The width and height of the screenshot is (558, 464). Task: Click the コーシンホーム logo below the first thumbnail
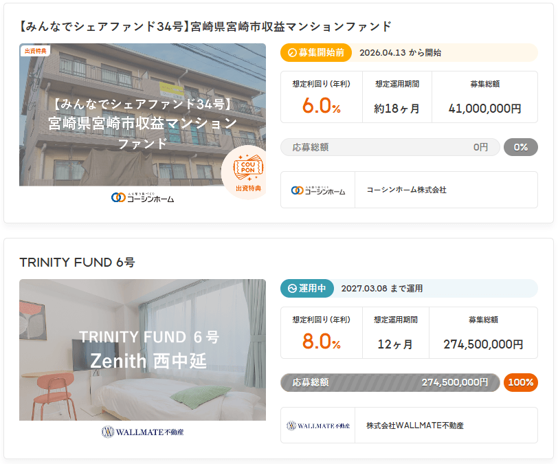(x=142, y=198)
